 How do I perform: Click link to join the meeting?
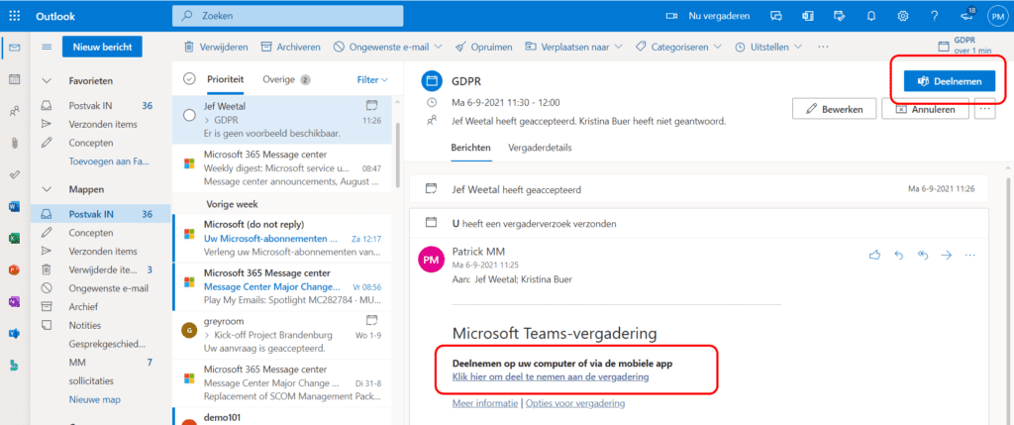pos(551,376)
